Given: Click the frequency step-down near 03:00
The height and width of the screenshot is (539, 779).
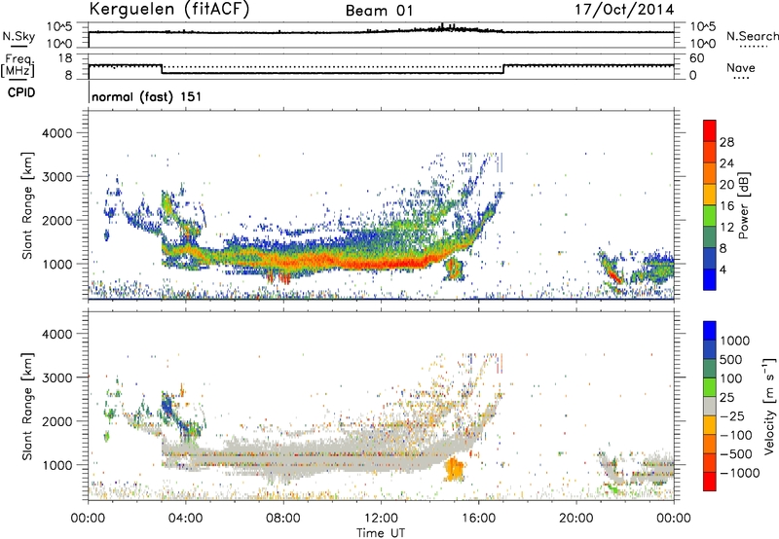Looking at the screenshot, I should click(x=163, y=69).
